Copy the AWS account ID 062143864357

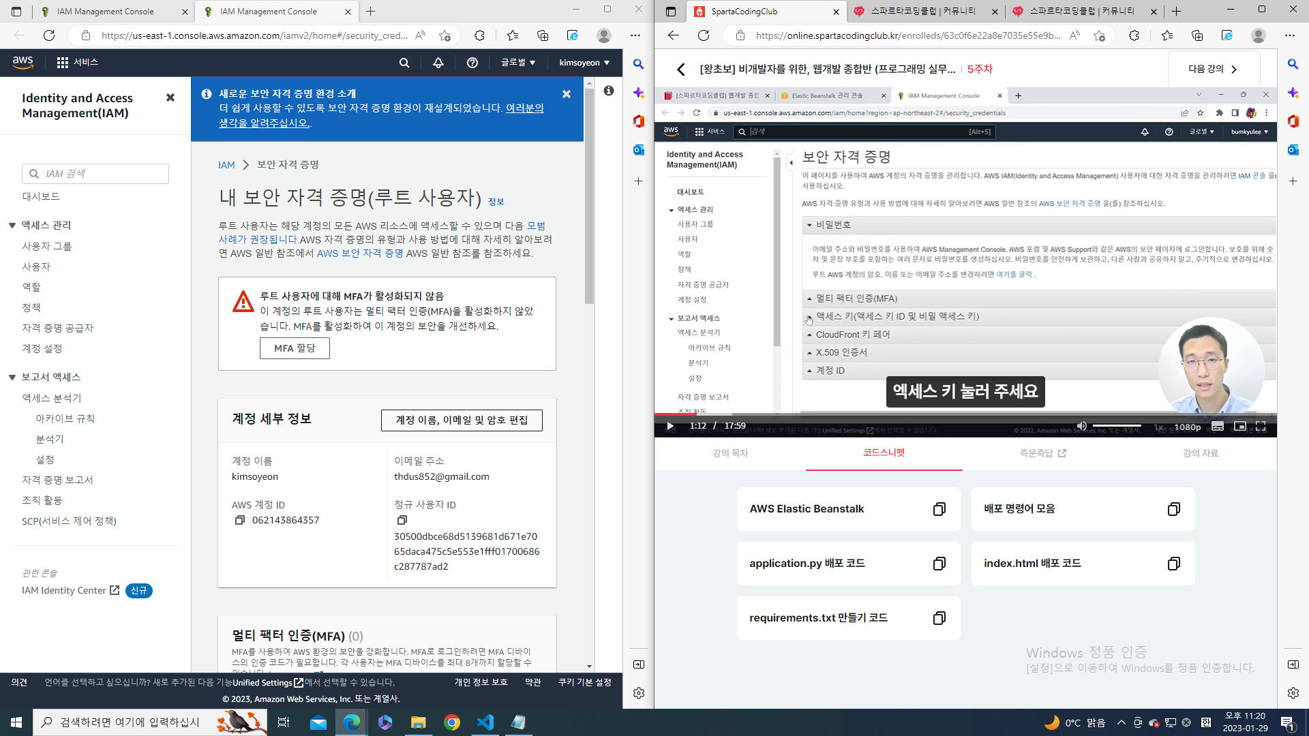point(240,520)
